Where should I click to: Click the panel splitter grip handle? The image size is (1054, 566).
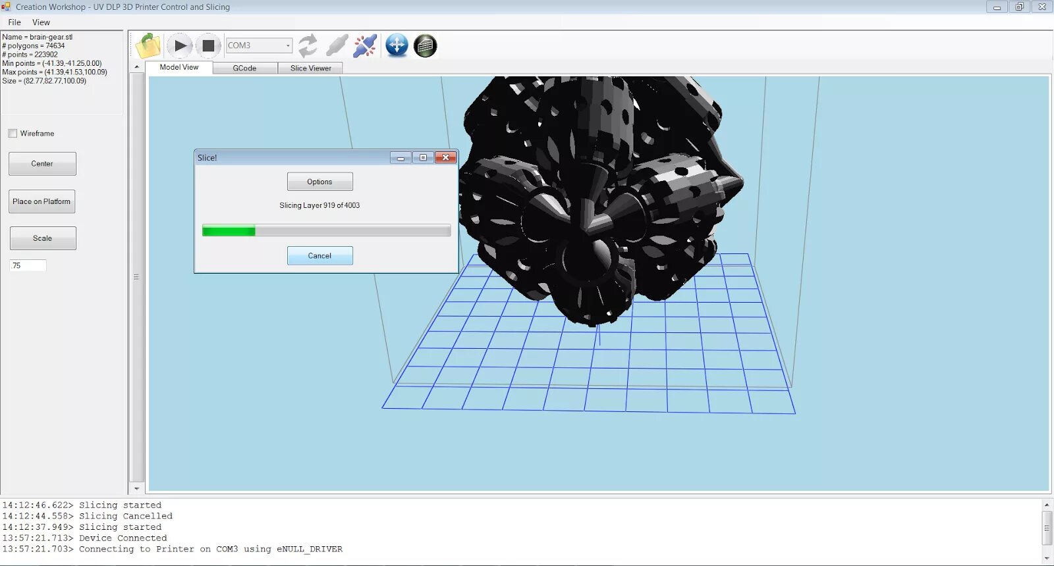tap(136, 277)
